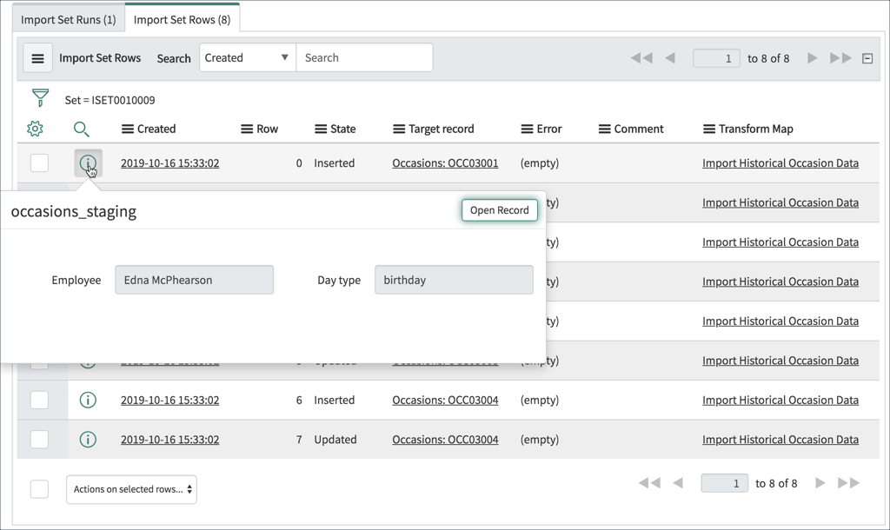Click the Open Record button in the preview
890x530 pixels.
pos(499,209)
